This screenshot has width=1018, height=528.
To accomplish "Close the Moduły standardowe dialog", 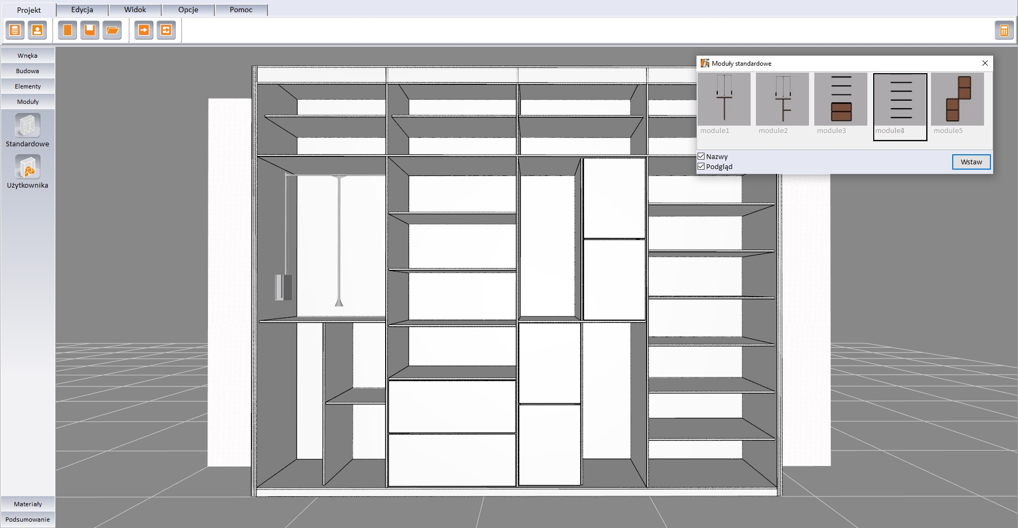I will pos(985,63).
